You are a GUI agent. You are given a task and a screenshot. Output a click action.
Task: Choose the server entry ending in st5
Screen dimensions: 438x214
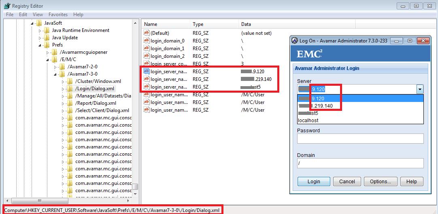[x=360, y=113]
